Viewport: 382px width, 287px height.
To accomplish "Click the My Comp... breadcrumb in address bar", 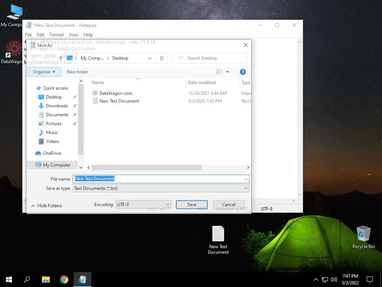I will pos(92,58).
